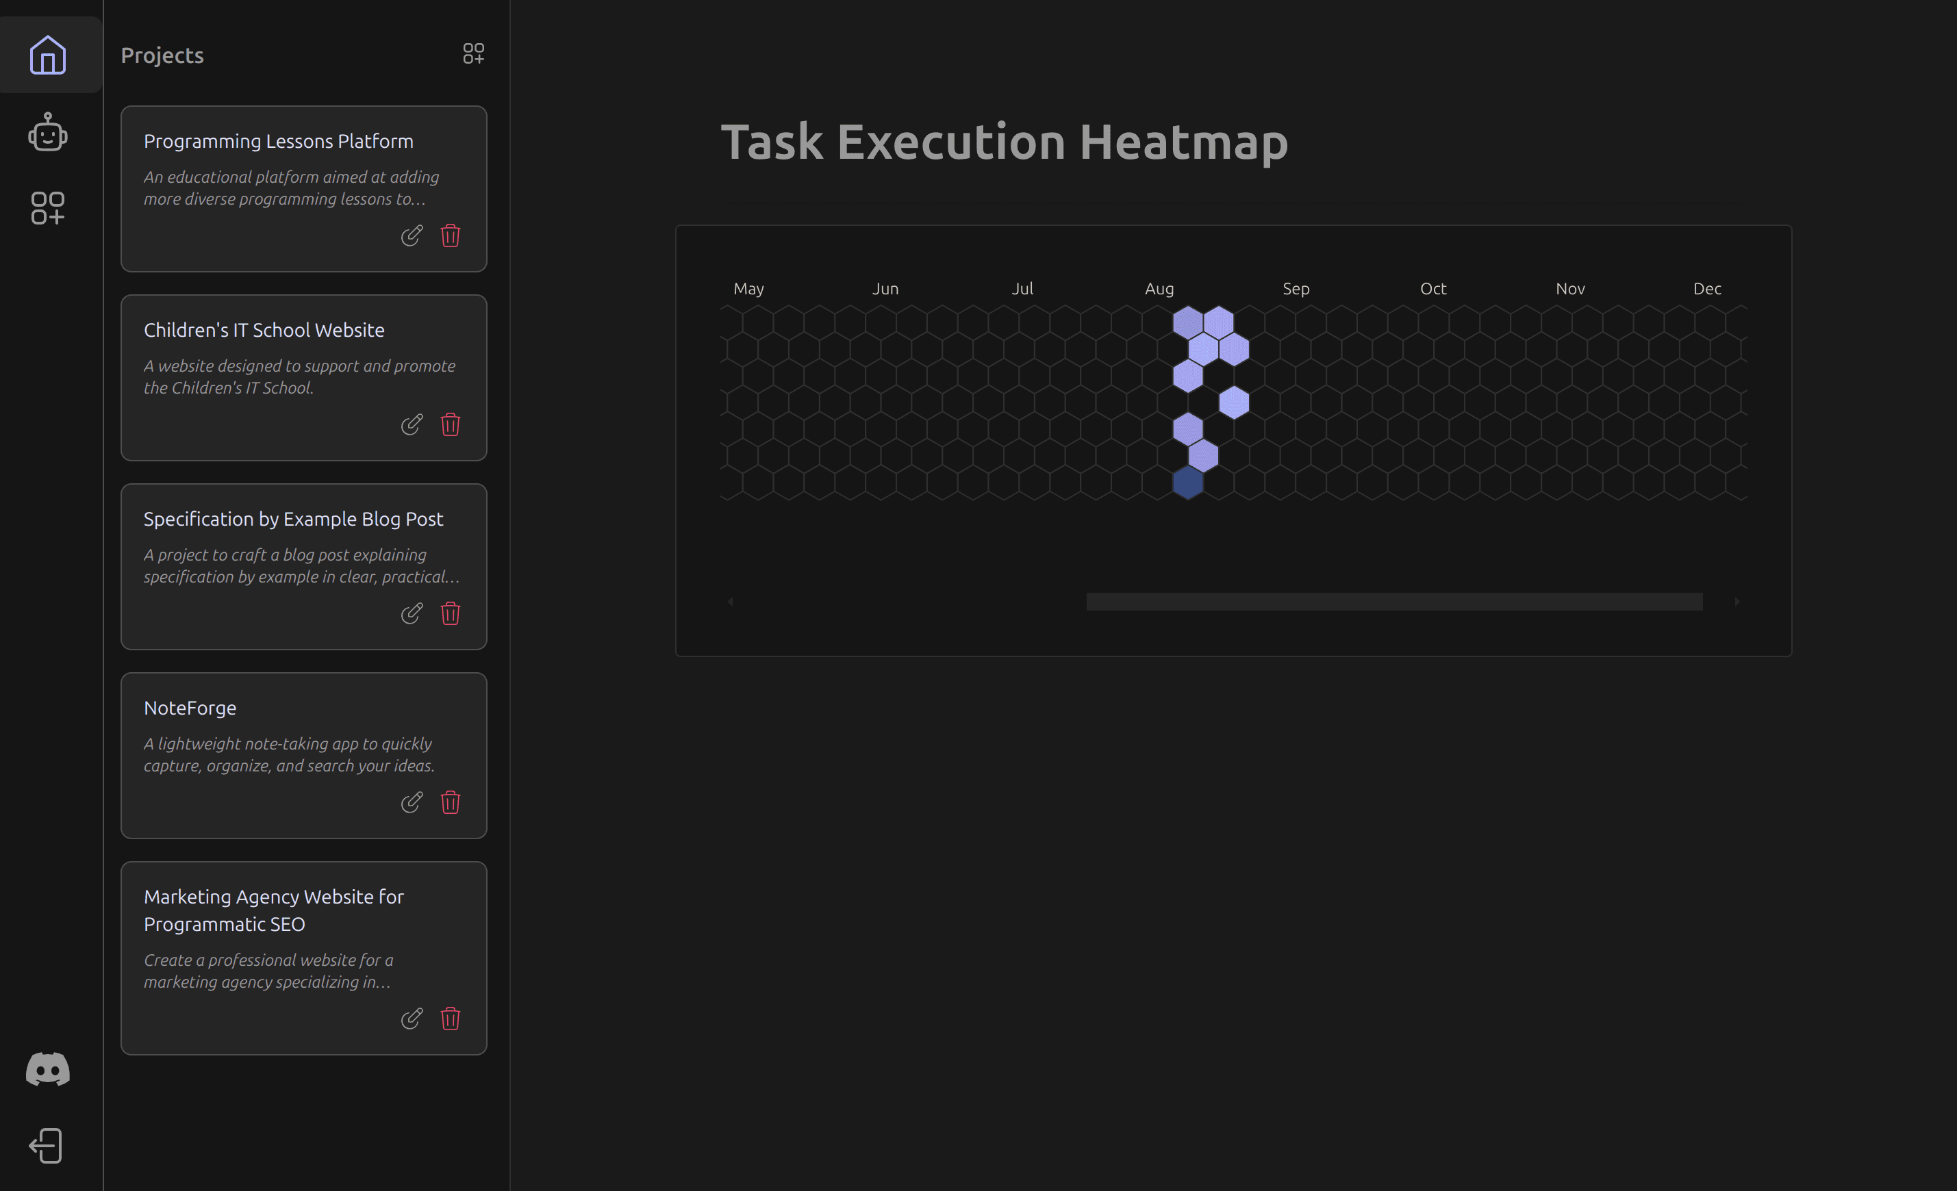Select the Specification by Example Blog Post title

coord(293,518)
